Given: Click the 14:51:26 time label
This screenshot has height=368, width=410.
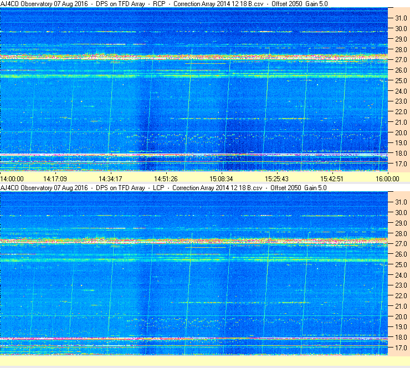Looking at the screenshot, I should [166, 179].
